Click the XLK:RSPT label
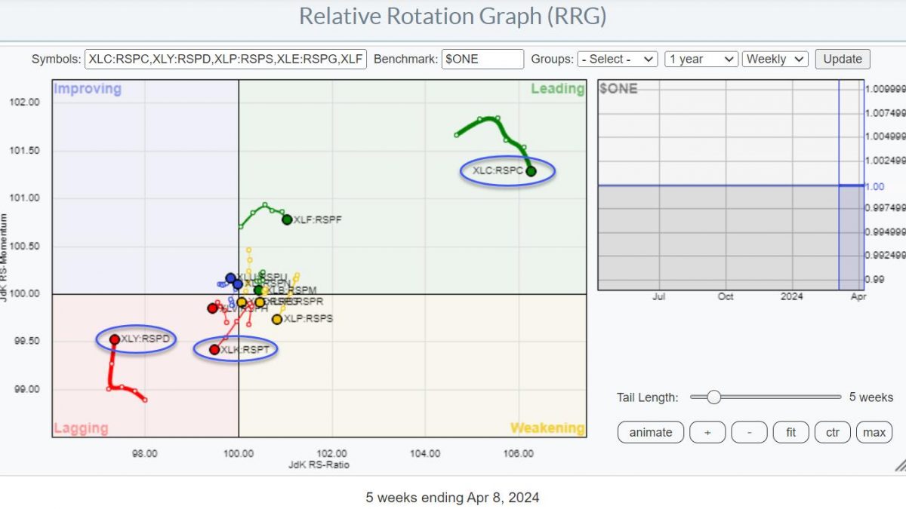Image resolution: width=906 pixels, height=509 pixels. (x=245, y=348)
